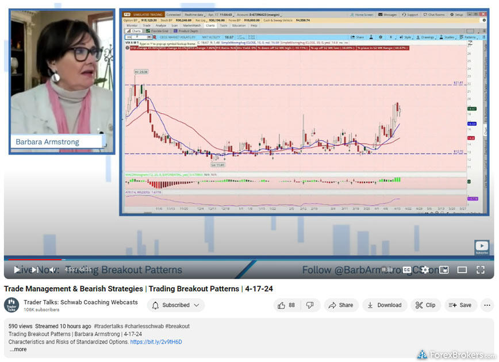Click the #breakout hashtag
This screenshot has width=499, height=362.
pos(177,326)
